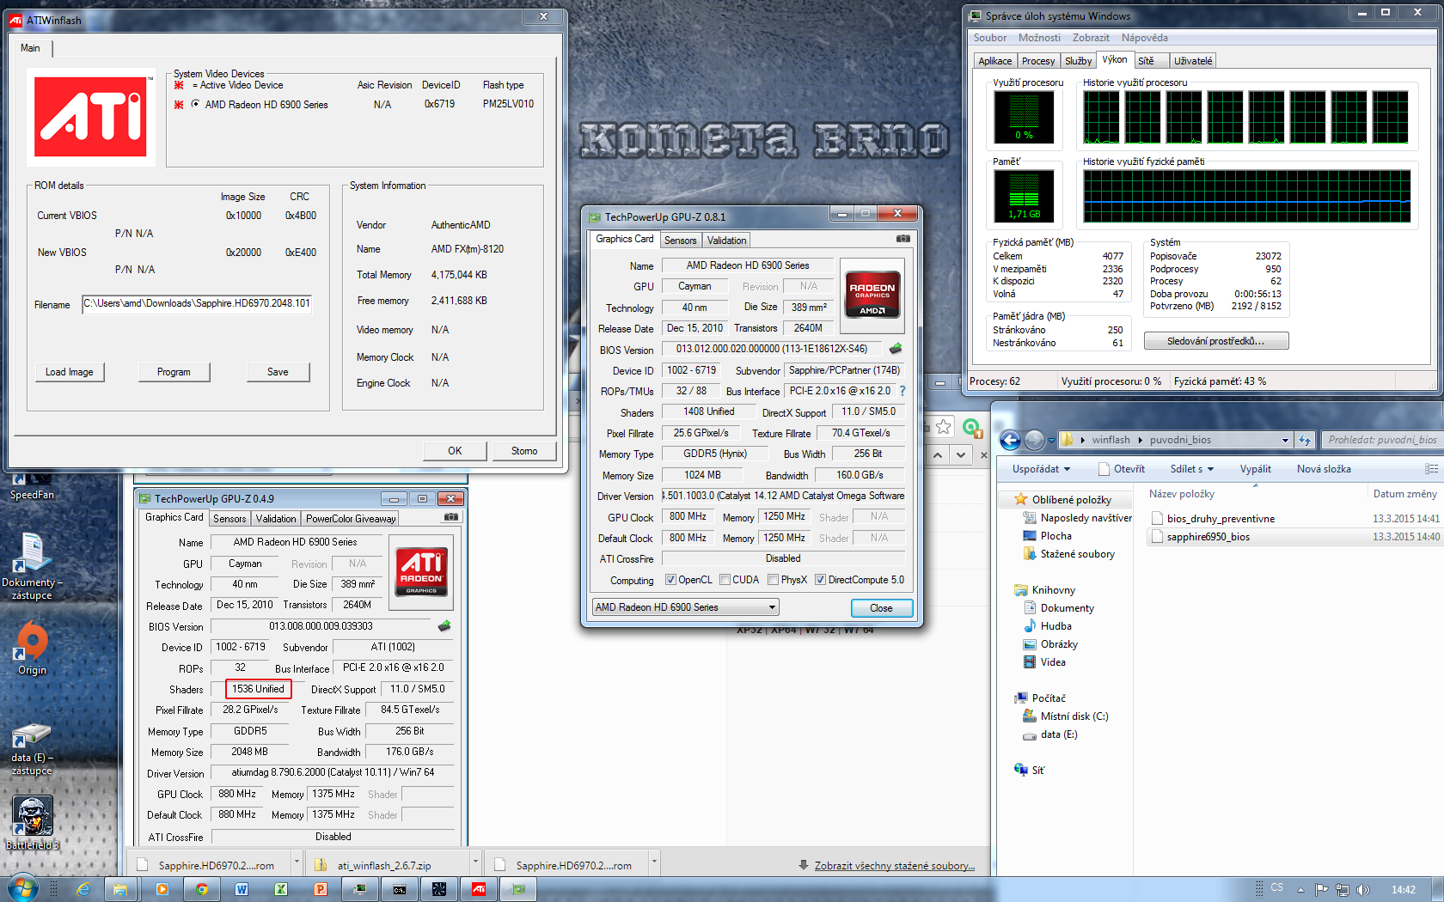Image resolution: width=1444 pixels, height=902 pixels.
Task: Click Sledování prostředků in Task Manager
Action: (x=1215, y=341)
